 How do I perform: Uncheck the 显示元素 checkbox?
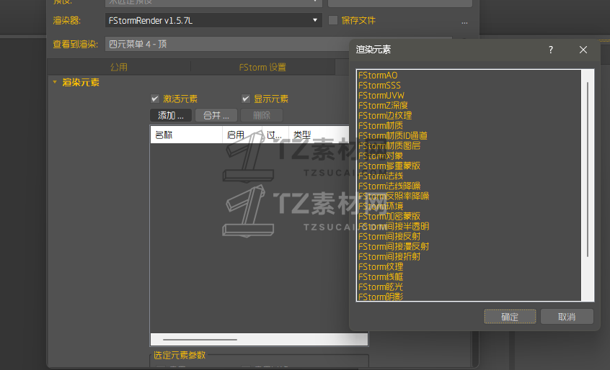(245, 99)
